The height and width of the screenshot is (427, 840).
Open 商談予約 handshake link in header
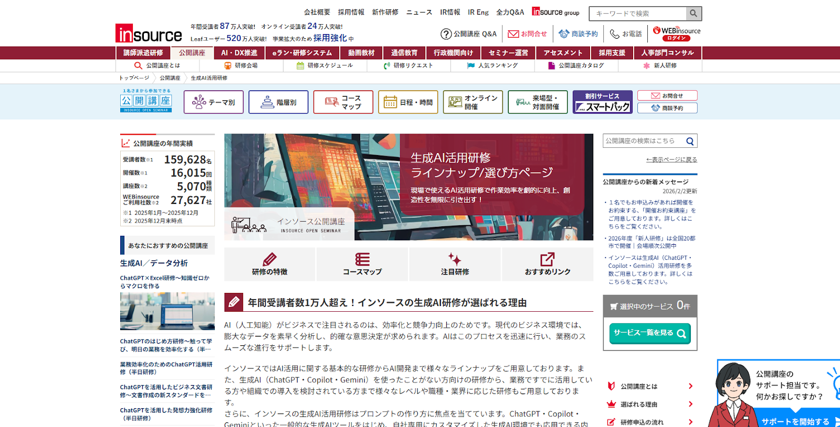click(578, 34)
